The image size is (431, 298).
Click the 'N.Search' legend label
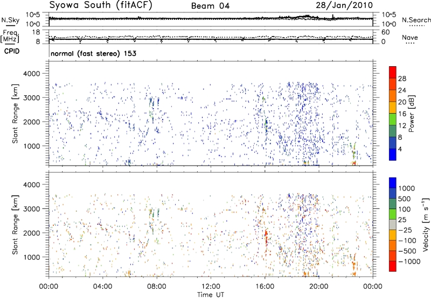(x=416, y=20)
